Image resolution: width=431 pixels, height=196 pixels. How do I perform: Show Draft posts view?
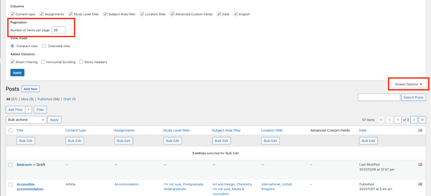click(67, 99)
